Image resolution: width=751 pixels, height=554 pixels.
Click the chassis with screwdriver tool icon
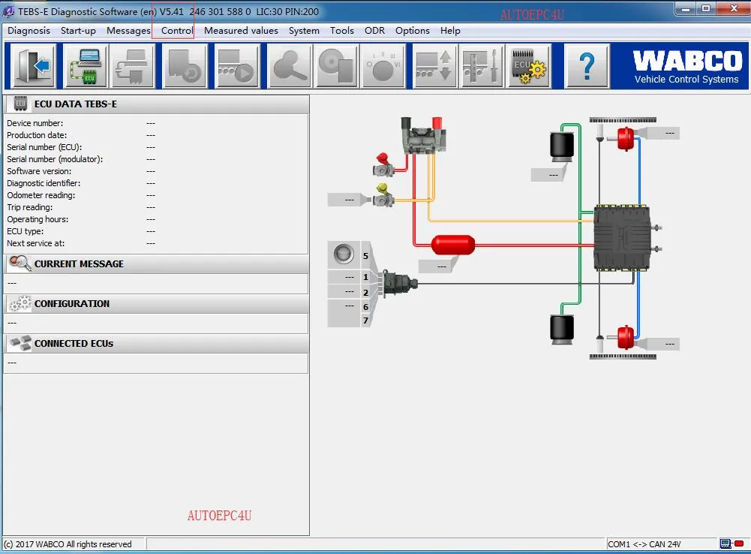click(482, 65)
